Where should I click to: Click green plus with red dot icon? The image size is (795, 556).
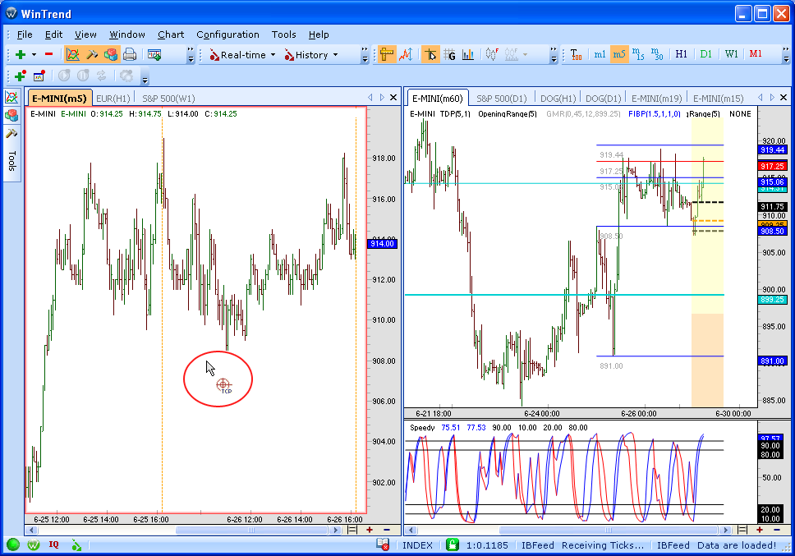coord(21,76)
